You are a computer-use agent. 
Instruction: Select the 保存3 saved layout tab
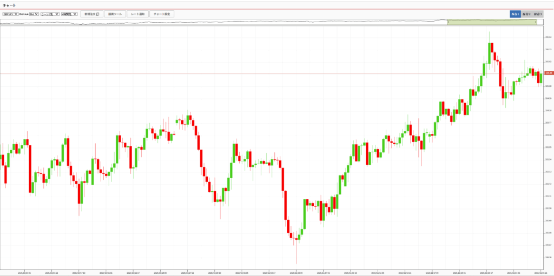[537, 14]
